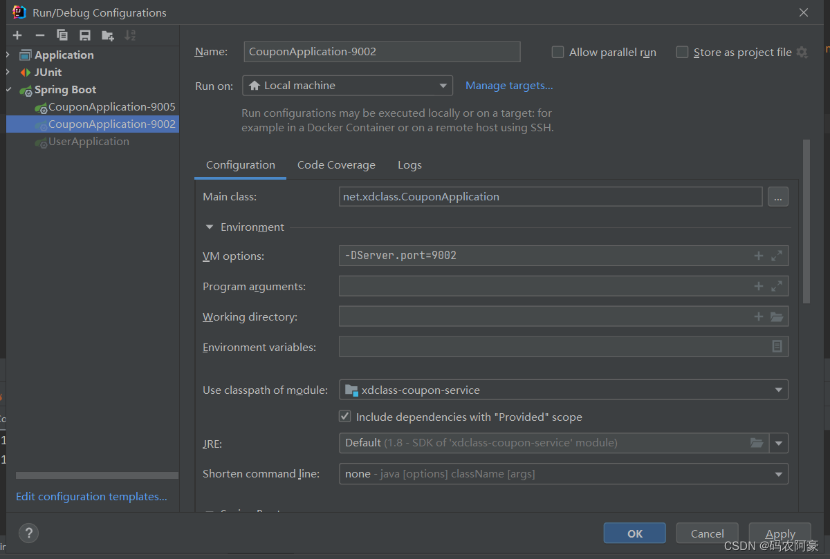The image size is (830, 559).
Task: Click the Add New Configuration plus icon
Action: (17, 35)
